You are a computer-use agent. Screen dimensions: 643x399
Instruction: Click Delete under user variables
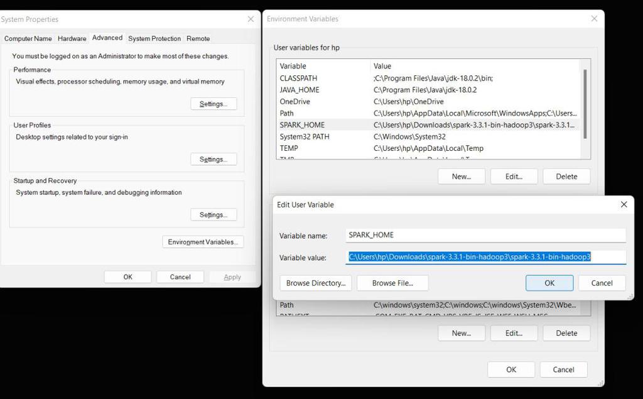pos(566,177)
